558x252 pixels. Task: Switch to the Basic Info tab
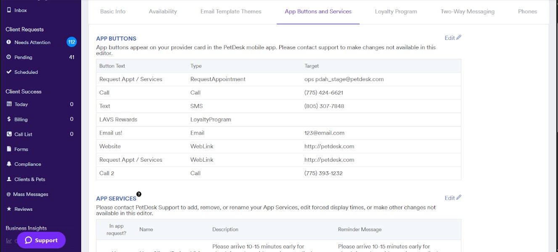112,11
